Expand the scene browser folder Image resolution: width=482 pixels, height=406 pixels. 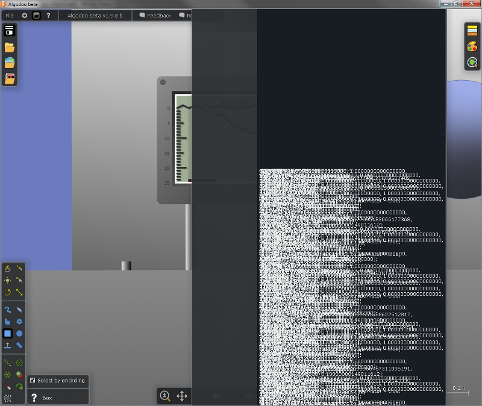tap(10, 47)
